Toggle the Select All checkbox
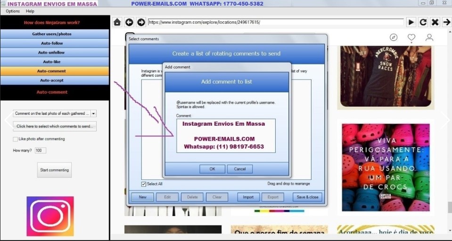This screenshot has height=241, width=452. pyautogui.click(x=144, y=184)
